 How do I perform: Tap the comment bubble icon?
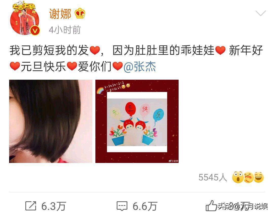point(122,206)
